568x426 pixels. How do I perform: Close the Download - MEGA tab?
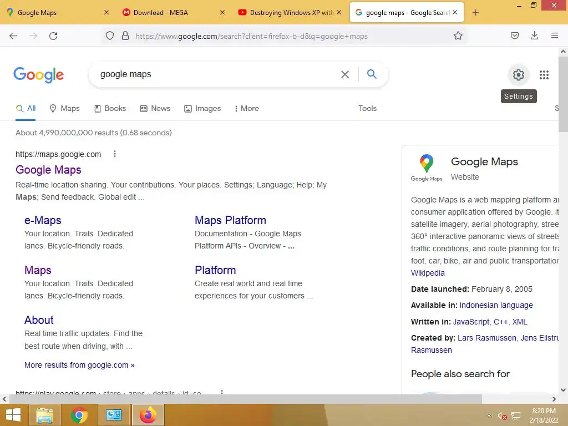coord(222,12)
